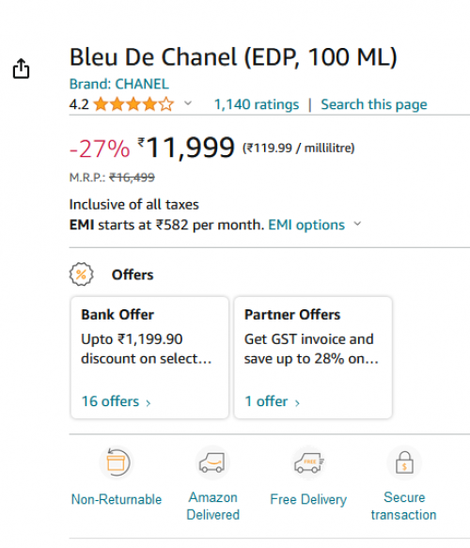470x548 pixels.
Task: Click the Free Delivery truck icon
Action: point(308,462)
